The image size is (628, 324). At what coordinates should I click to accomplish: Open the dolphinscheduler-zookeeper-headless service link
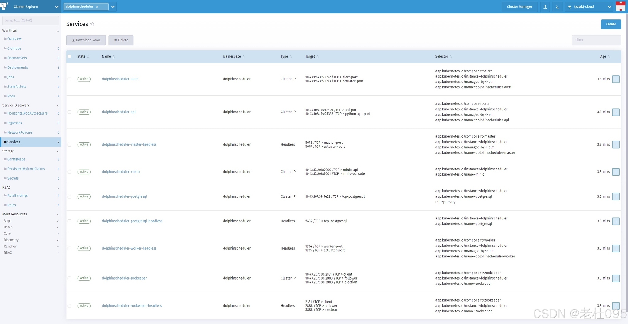pyautogui.click(x=132, y=306)
